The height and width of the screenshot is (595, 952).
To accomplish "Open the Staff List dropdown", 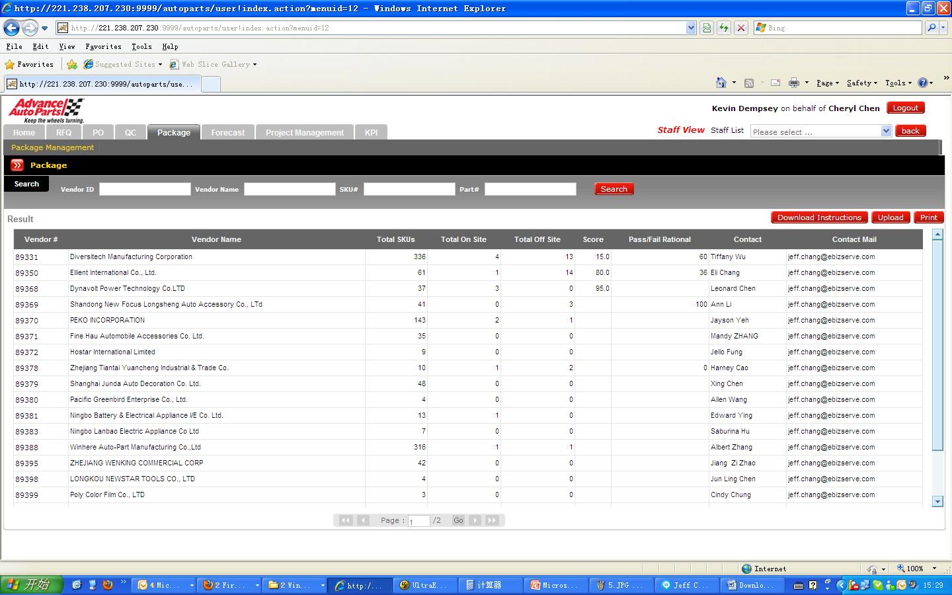I will (886, 132).
